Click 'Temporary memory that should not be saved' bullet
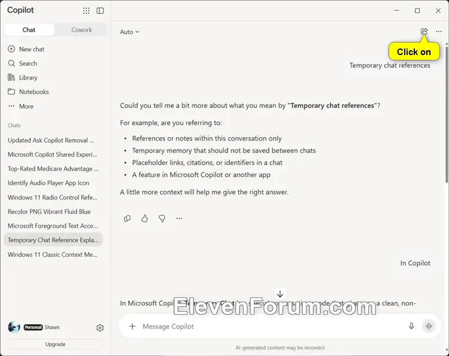The image size is (449, 356). tap(224, 151)
